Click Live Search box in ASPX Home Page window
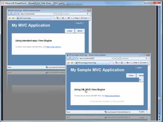Viewport: 163px width, 122px height. coord(74,14)
